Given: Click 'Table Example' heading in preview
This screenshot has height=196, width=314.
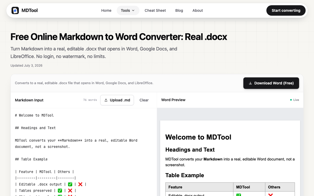Looking at the screenshot, I should [x=185, y=175].
